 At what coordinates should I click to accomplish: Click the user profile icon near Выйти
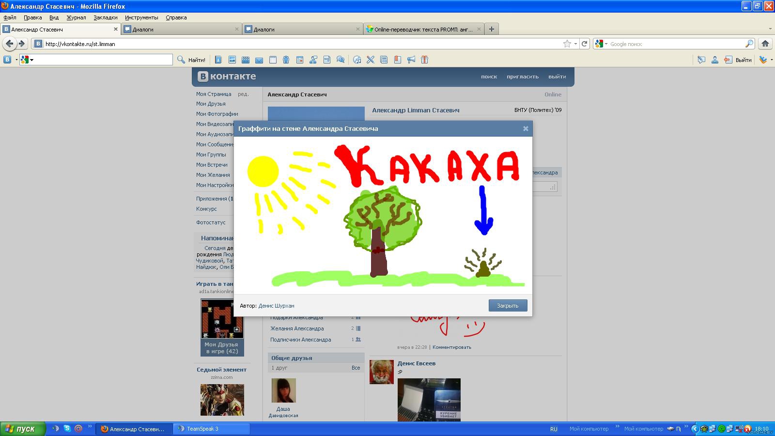pyautogui.click(x=715, y=60)
